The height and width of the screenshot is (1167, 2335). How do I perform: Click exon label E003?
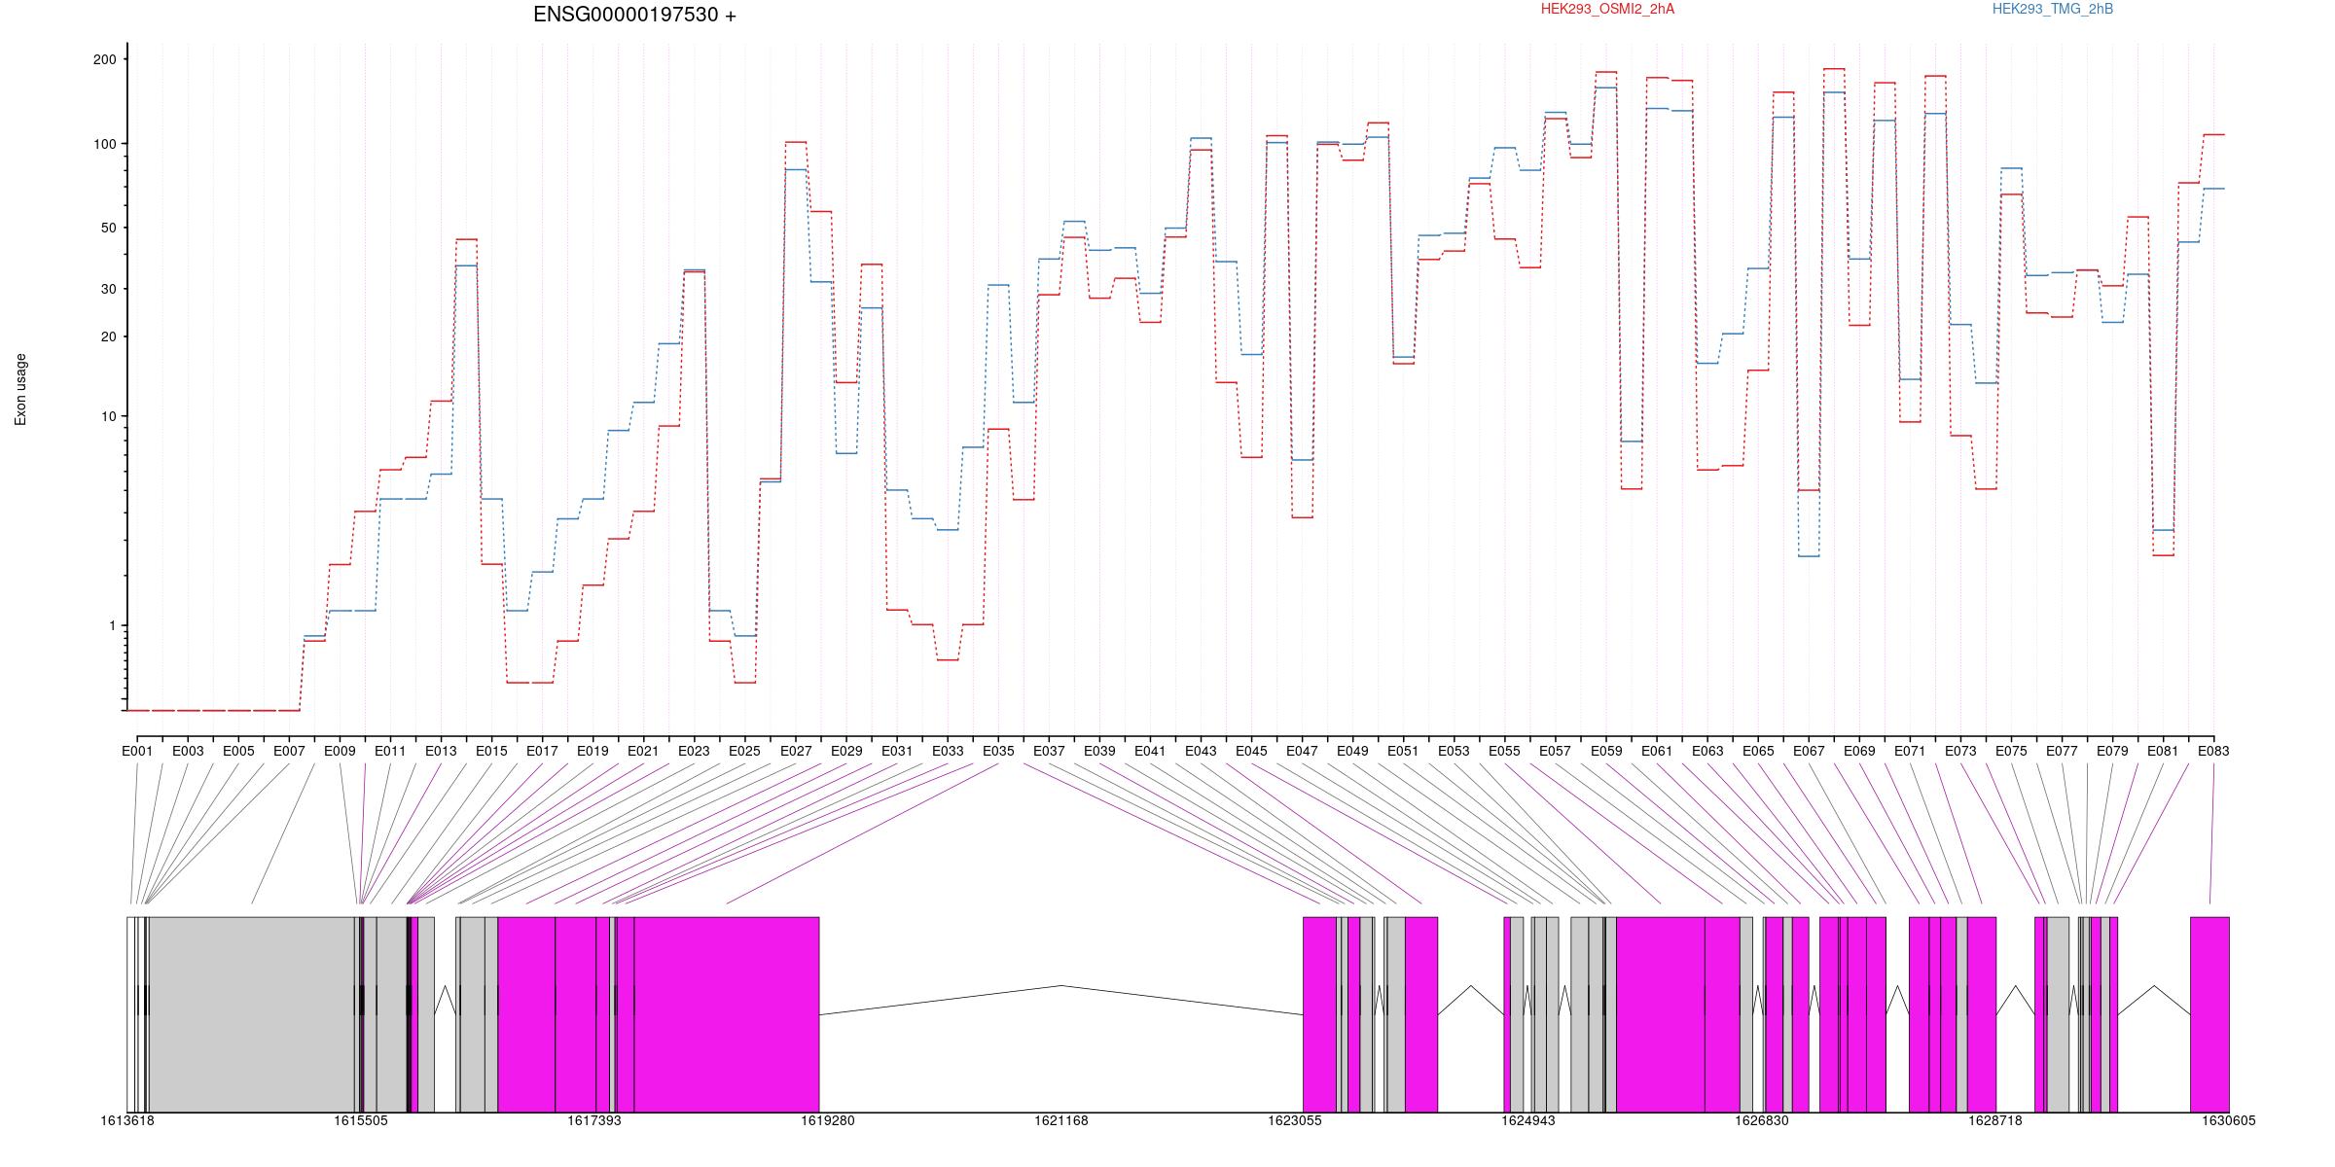[x=188, y=751]
